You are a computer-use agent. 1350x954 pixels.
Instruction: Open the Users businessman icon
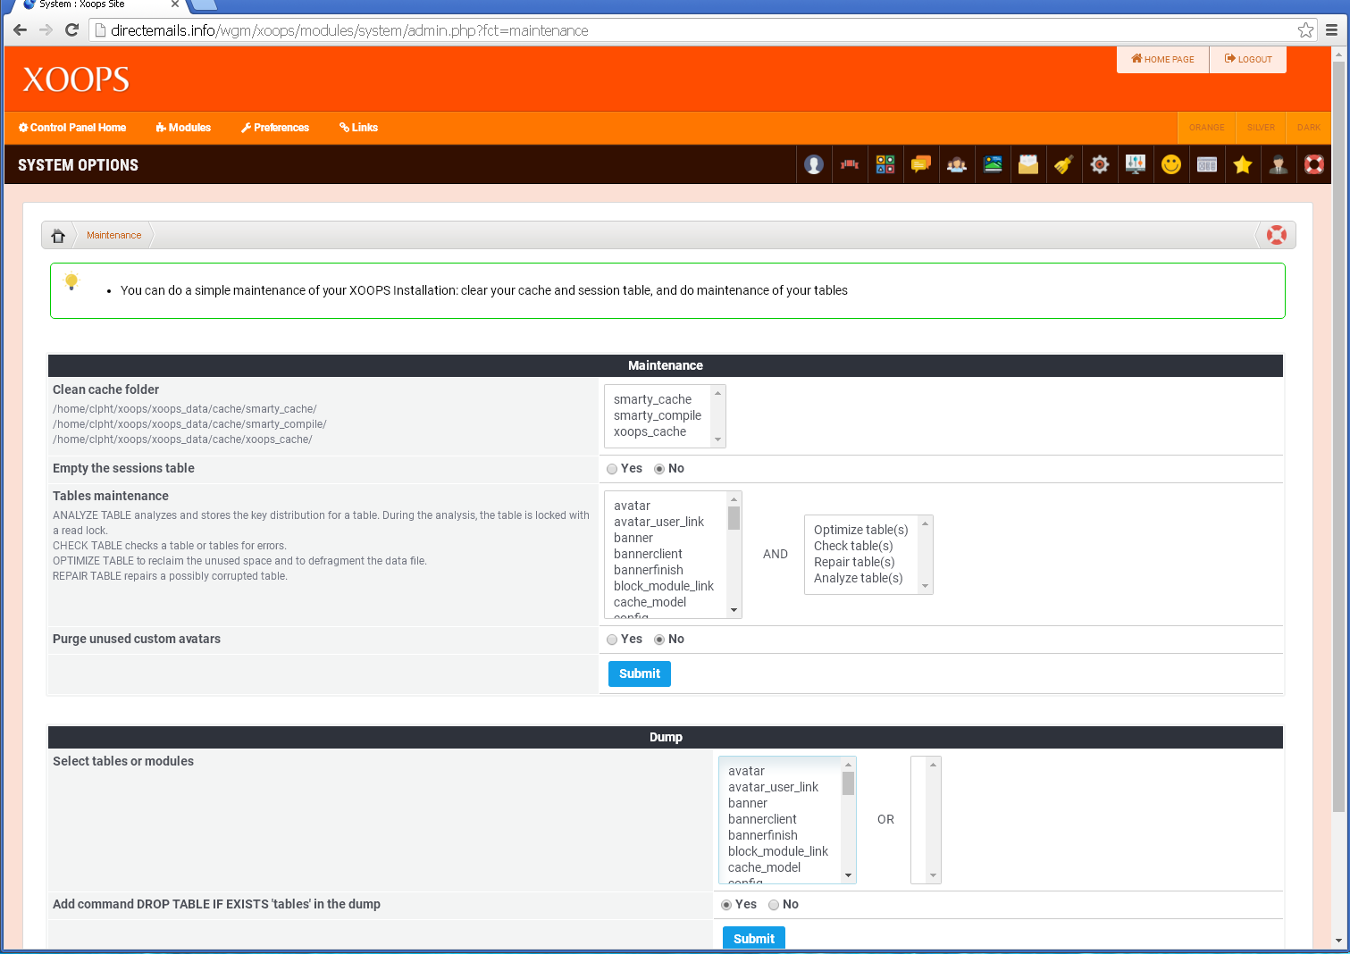point(1279,164)
